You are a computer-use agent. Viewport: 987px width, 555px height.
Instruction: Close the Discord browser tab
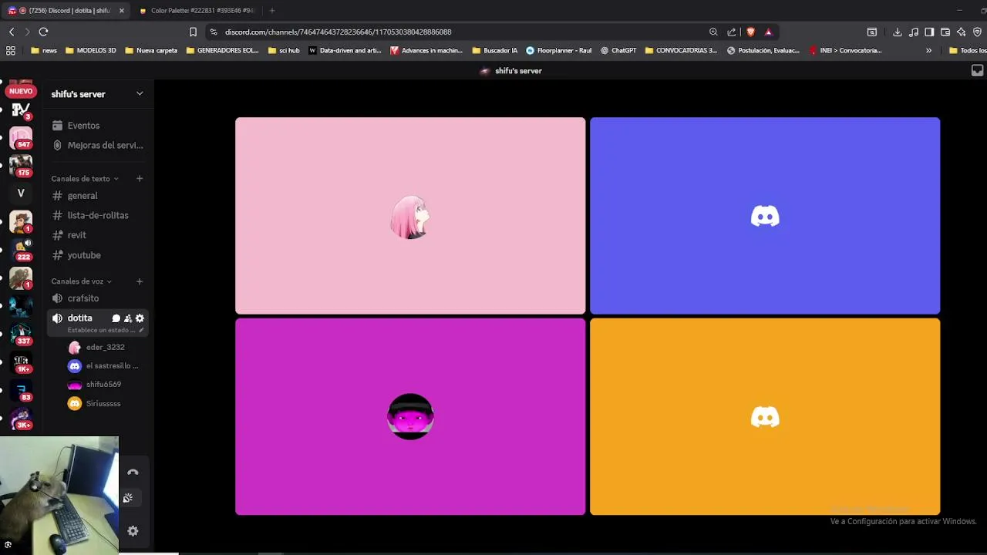[x=121, y=11]
